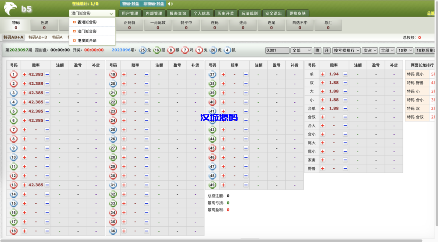Screen dimensions: 438x242
Task: Click 安全退出 to log out
Action: pos(273,13)
